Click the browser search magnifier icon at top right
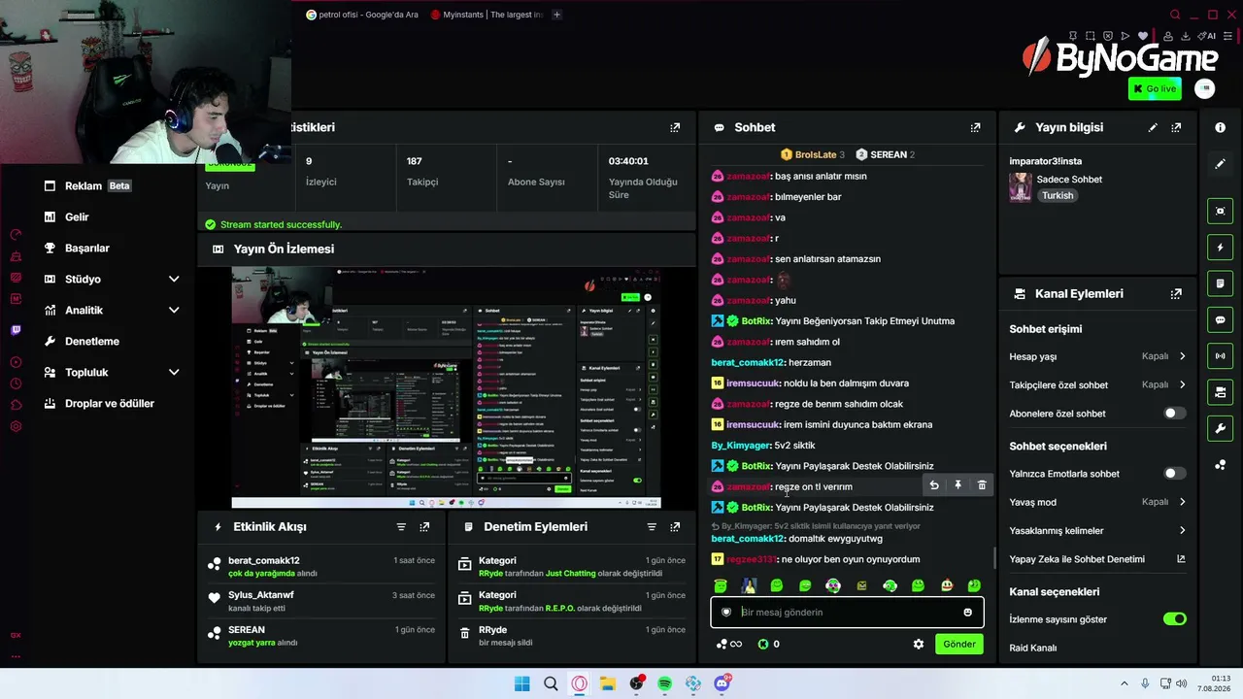This screenshot has width=1243, height=699. point(1175,15)
